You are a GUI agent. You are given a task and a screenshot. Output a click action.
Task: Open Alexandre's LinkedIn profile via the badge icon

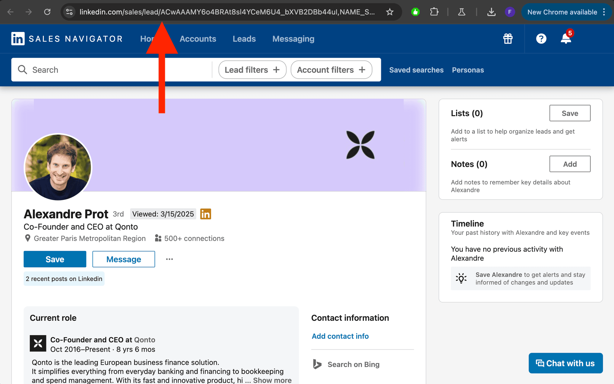click(206, 214)
